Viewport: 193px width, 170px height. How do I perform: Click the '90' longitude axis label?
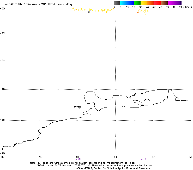191,157
